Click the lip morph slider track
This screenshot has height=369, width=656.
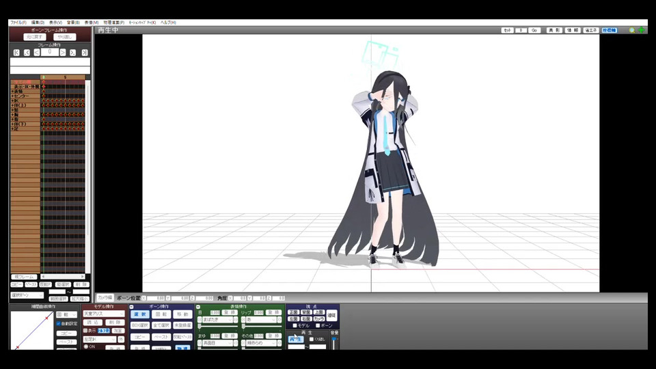[261, 327]
